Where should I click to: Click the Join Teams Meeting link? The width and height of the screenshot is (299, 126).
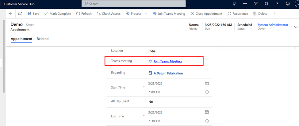pos(167,61)
